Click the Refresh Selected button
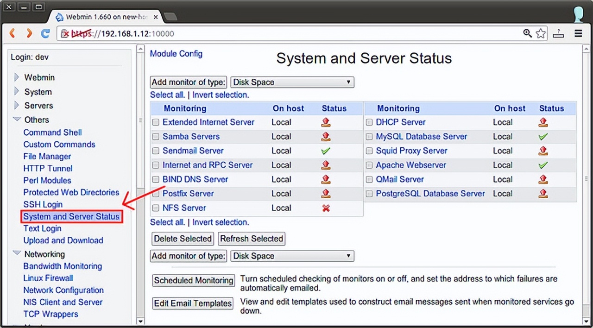The width and height of the screenshot is (593, 328). (x=251, y=239)
